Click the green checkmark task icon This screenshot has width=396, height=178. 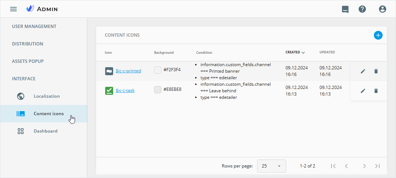pos(109,91)
